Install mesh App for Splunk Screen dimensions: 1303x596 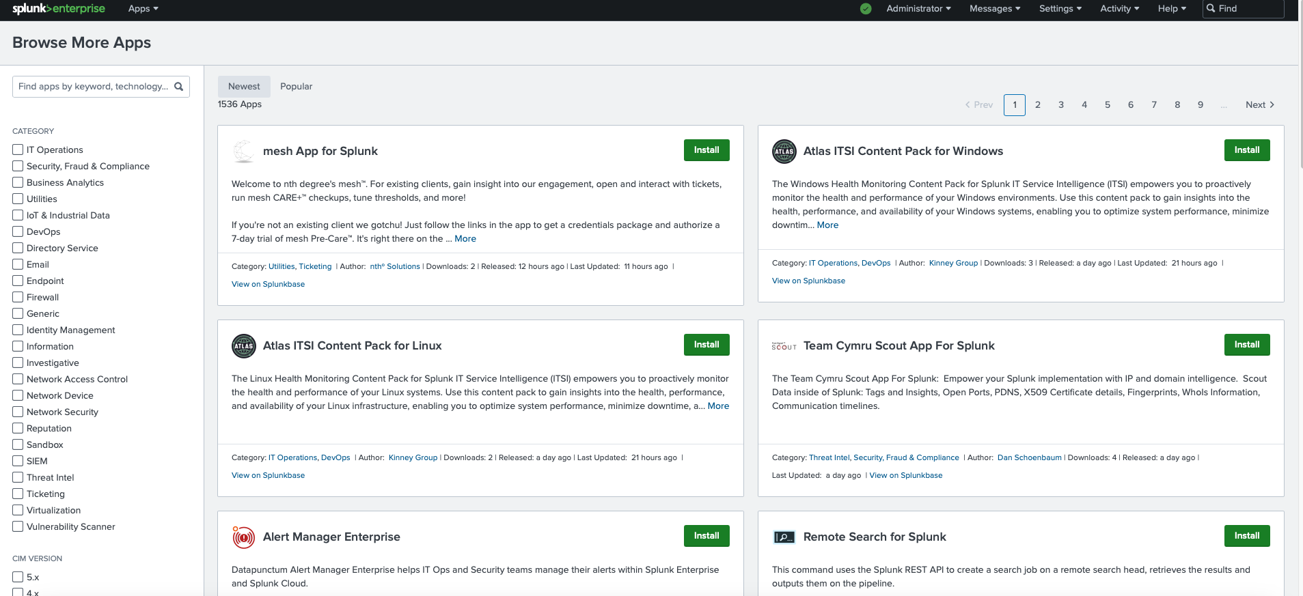pyautogui.click(x=707, y=150)
